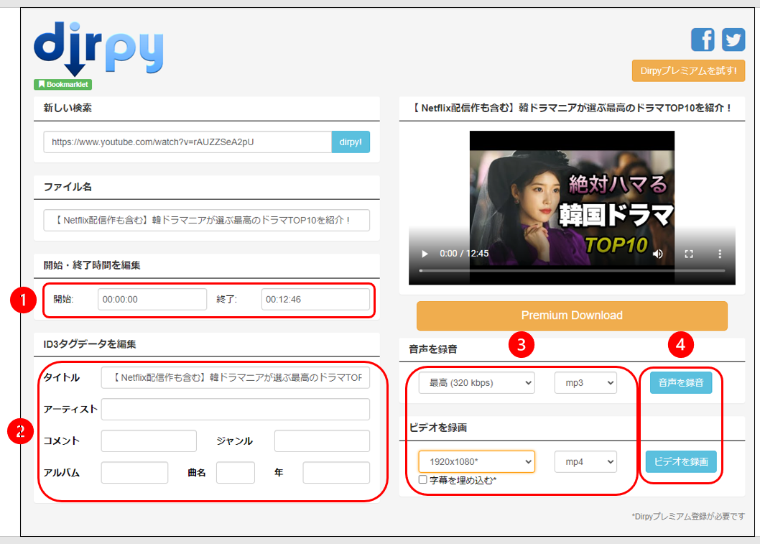The height and width of the screenshot is (544, 760).
Task: Open dirpy's Facebook page via the Facebook icon
Action: 703,40
